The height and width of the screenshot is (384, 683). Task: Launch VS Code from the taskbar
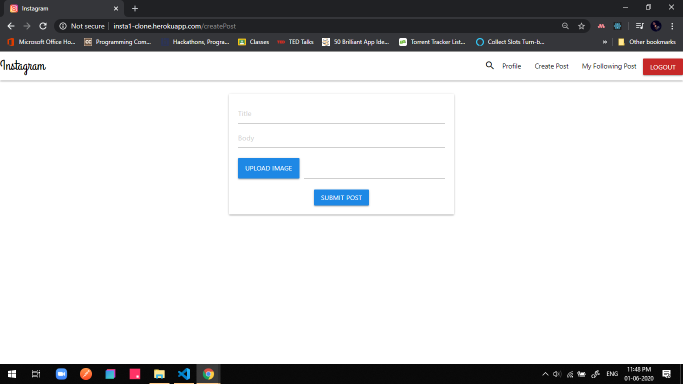[x=183, y=373]
